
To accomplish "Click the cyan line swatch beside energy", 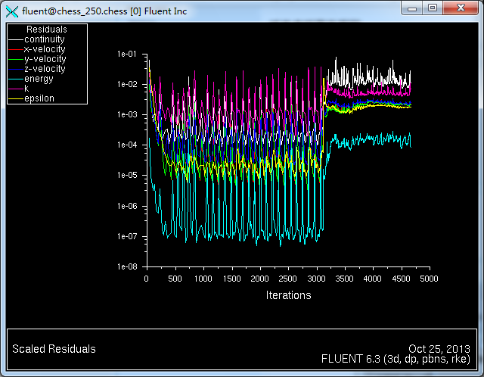I will (x=15, y=79).
